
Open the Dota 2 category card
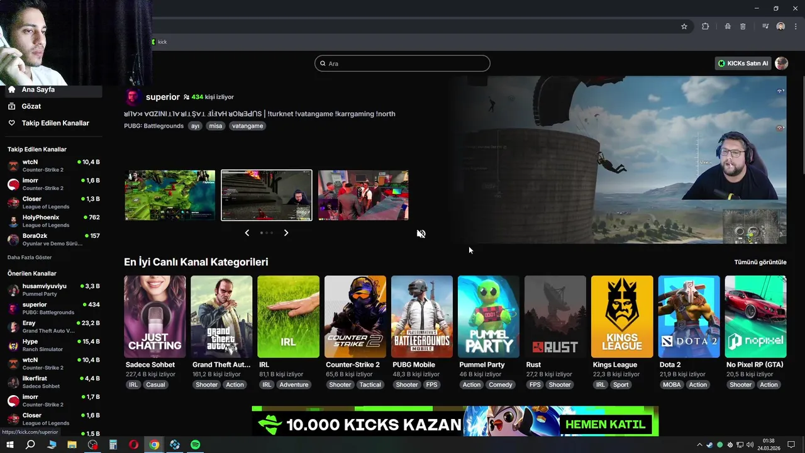click(x=689, y=316)
